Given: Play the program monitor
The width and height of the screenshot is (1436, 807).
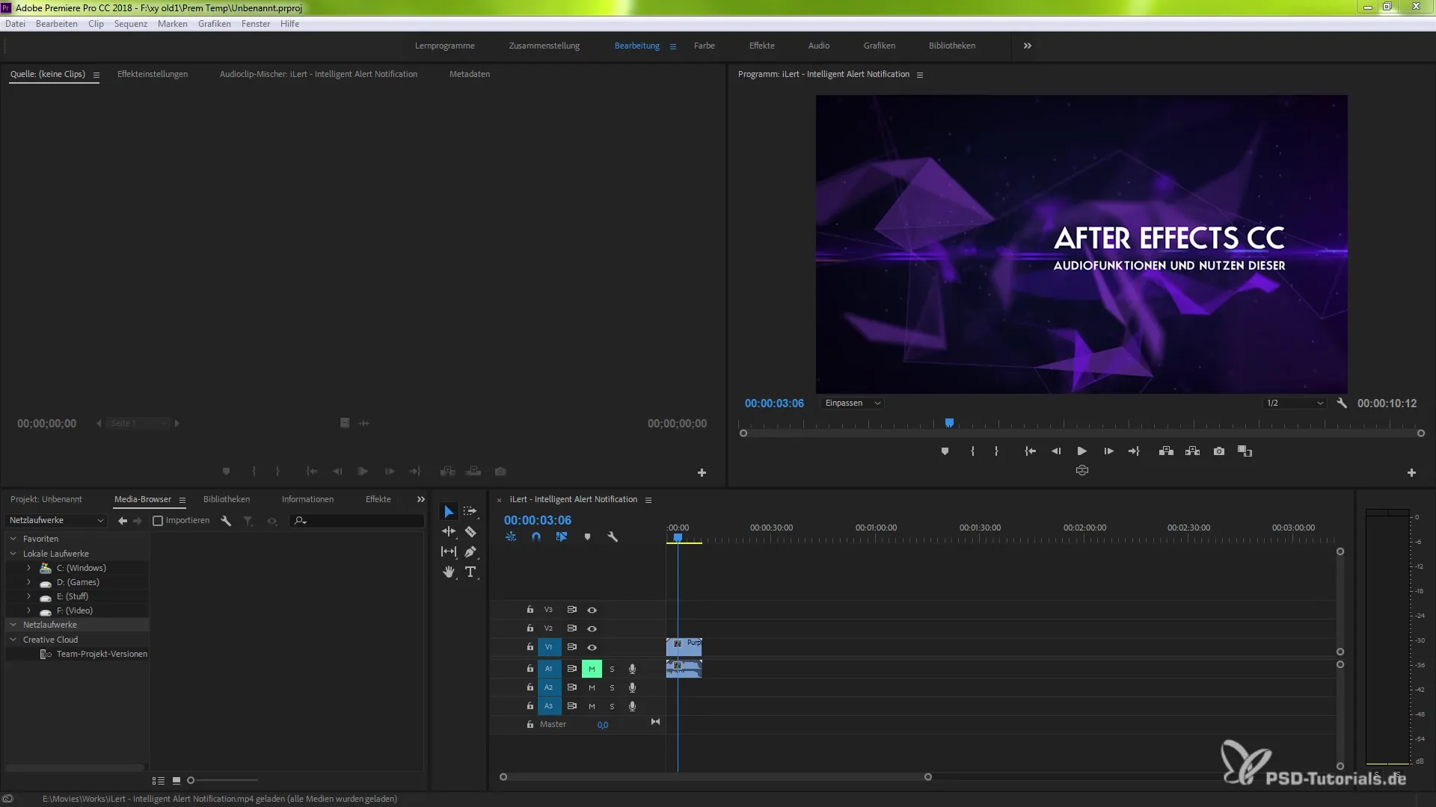Looking at the screenshot, I should [x=1081, y=451].
